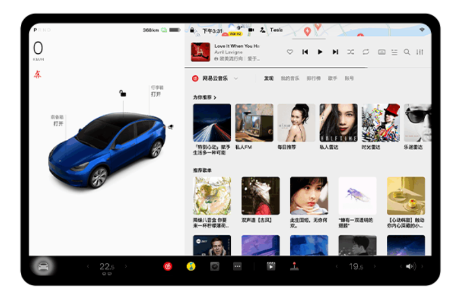Unlock the car with padlock icon above roof

click(123, 93)
